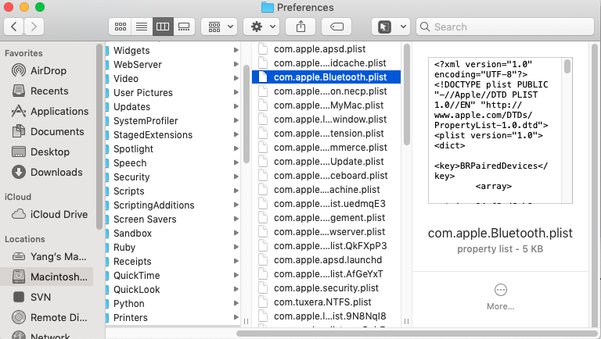This screenshot has width=601, height=339.
Task: Select the com.apple.Bluetooth.plist file icon
Action: pos(263,77)
